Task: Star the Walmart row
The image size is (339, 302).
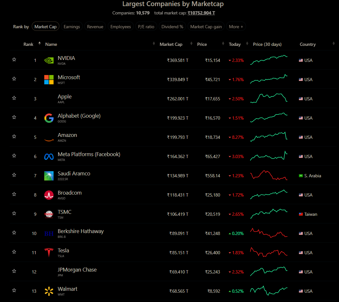Action: pyautogui.click(x=14, y=290)
